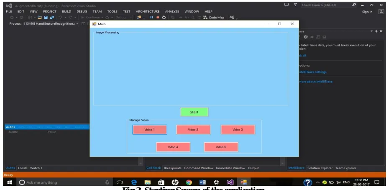Open the Debug configuration dropdown
Image resolution: width=389 pixels, height=190 pixels.
point(123,18)
